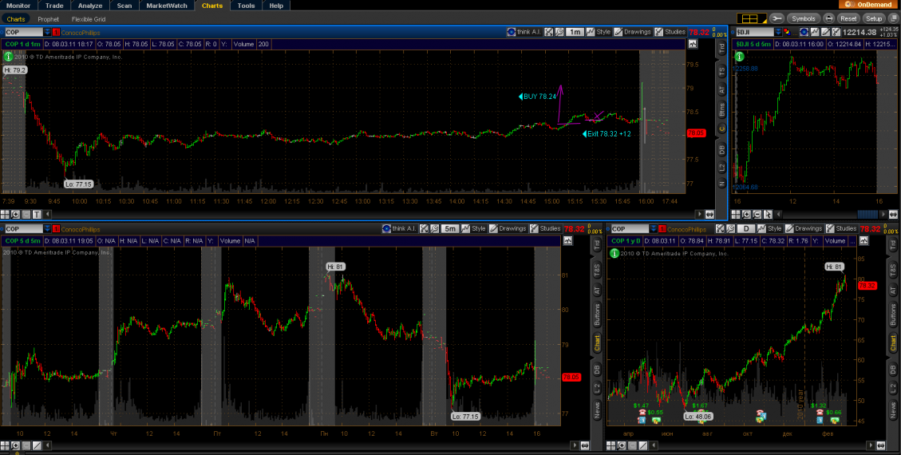
Task: Click green info icon on the 1m chart
Action: pyautogui.click(x=8, y=57)
